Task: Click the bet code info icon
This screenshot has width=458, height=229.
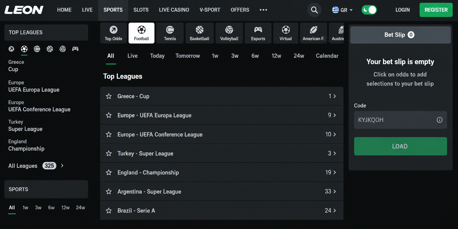Action: coord(439,120)
